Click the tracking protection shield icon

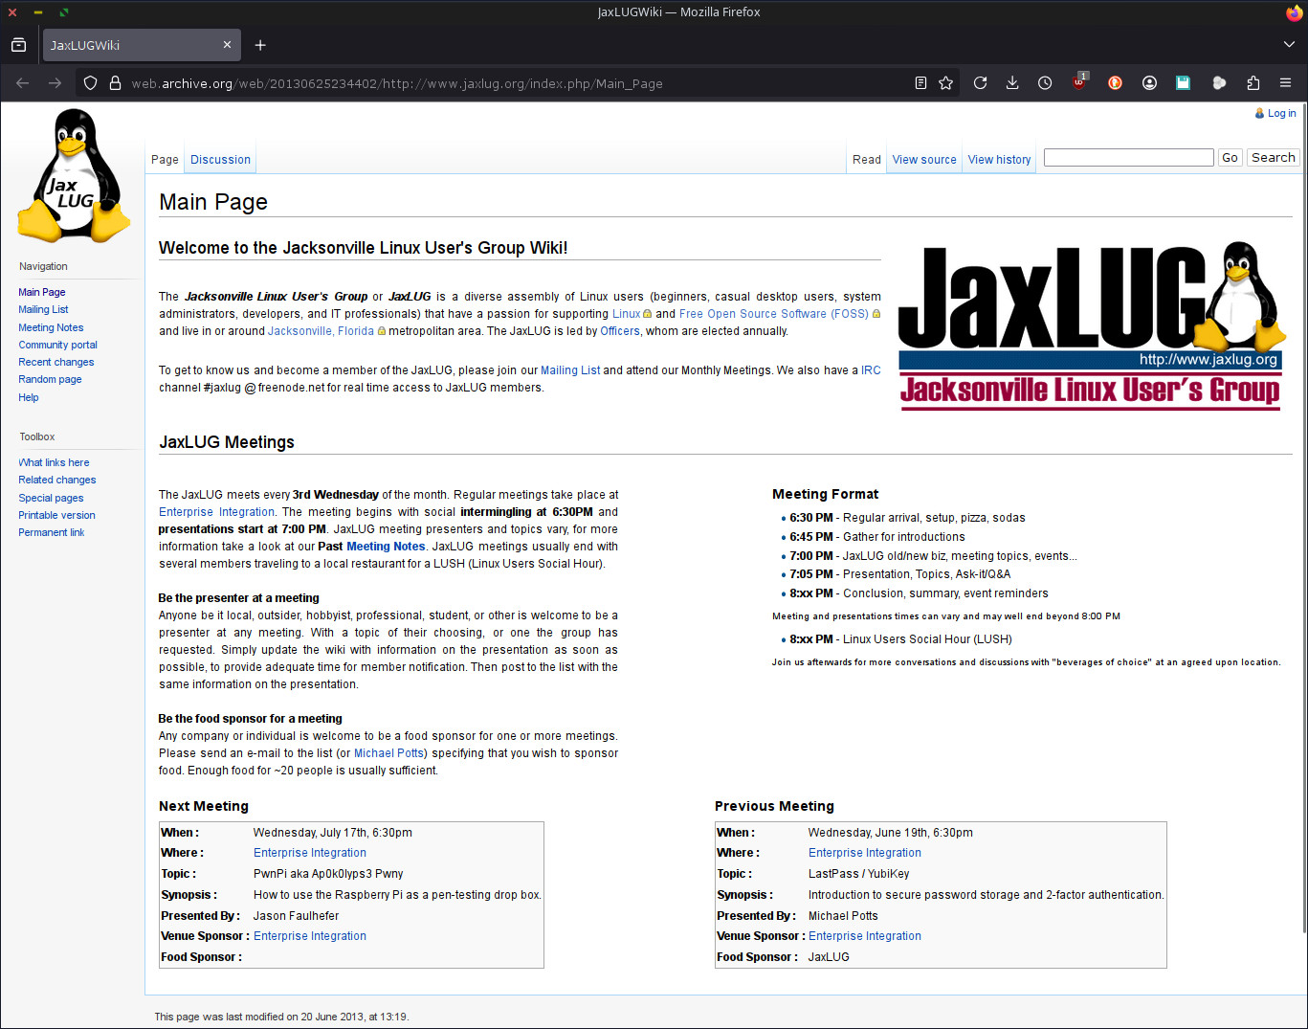[x=90, y=83]
